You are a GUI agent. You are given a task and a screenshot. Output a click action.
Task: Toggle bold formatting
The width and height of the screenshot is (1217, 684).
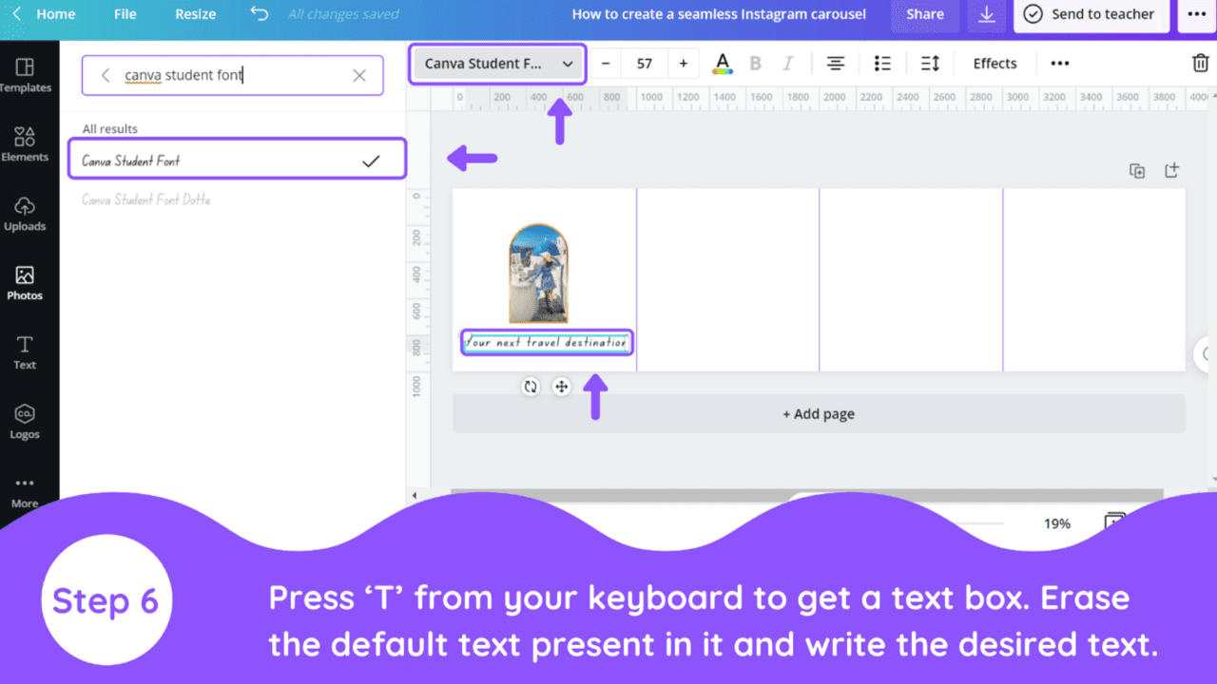coord(756,64)
